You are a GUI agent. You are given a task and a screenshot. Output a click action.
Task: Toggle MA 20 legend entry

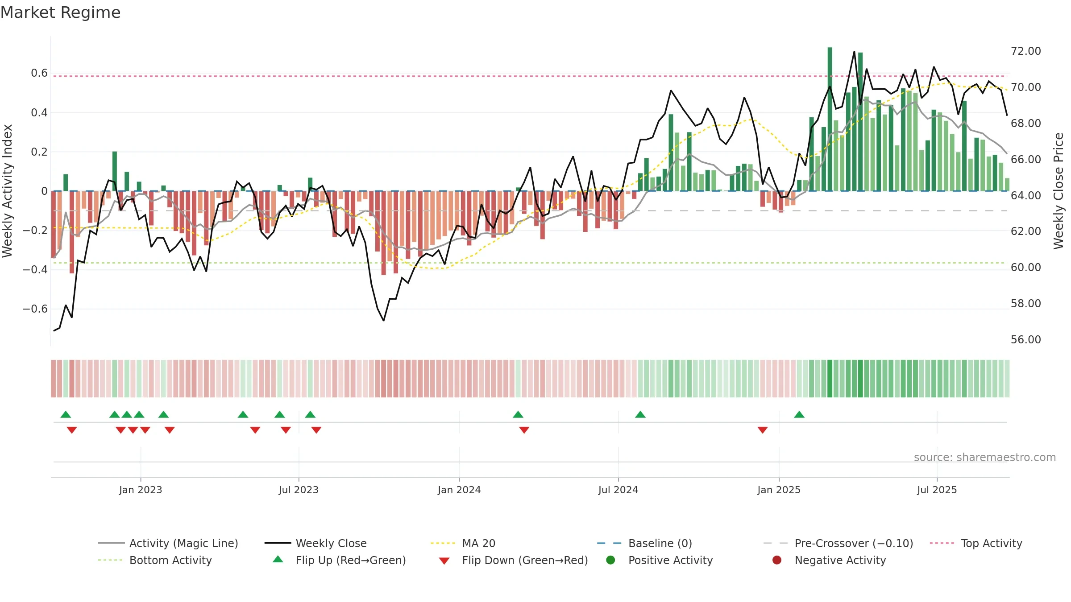[x=463, y=543]
